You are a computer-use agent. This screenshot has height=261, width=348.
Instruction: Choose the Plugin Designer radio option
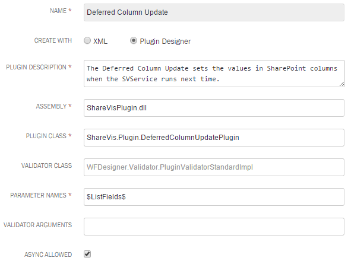(x=134, y=40)
